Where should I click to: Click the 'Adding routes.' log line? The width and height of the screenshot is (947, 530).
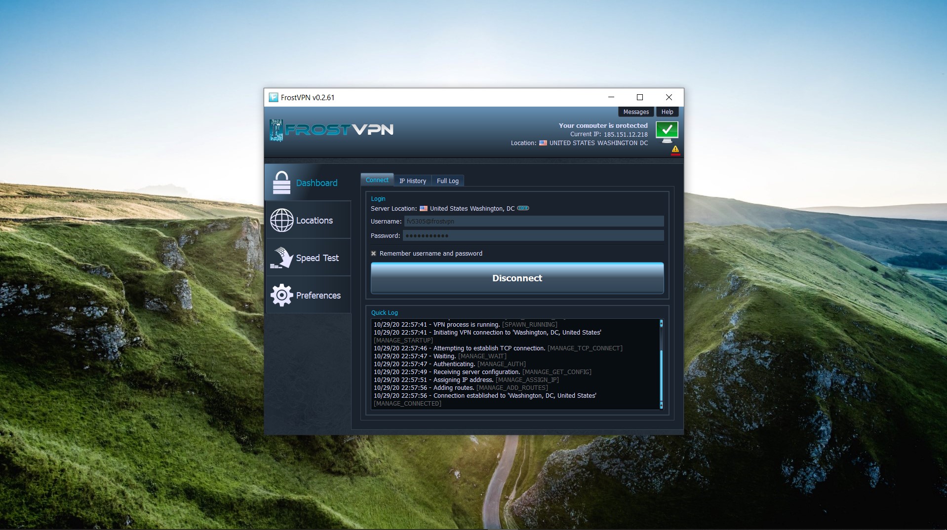tap(461, 388)
